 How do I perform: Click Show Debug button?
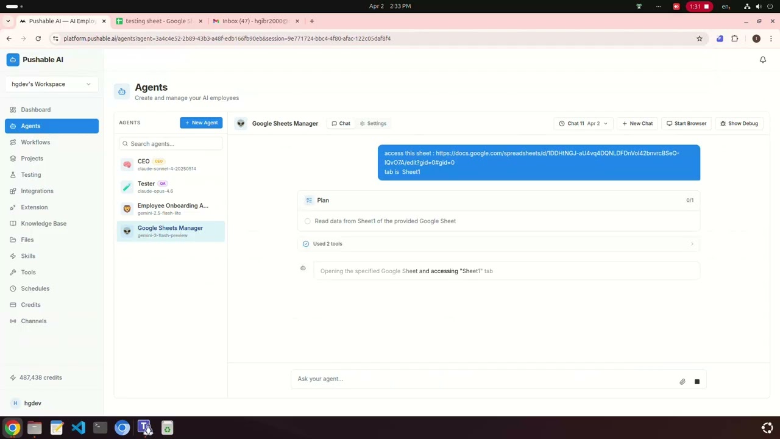tap(739, 123)
